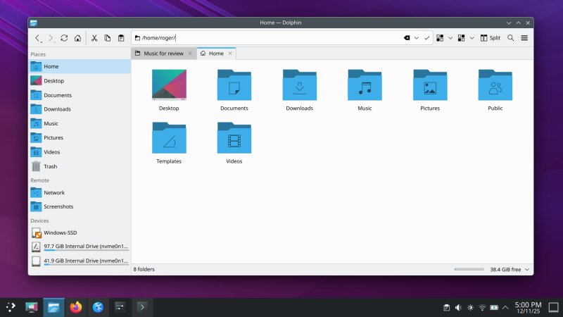Open the view mode dropdown arrow
Screen dimensions: 563x317
coord(450,38)
